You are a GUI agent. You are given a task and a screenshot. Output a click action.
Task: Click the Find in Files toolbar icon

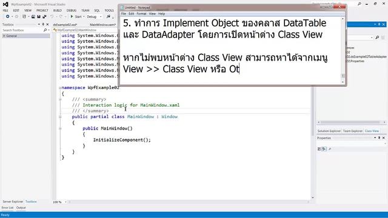[109, 16]
